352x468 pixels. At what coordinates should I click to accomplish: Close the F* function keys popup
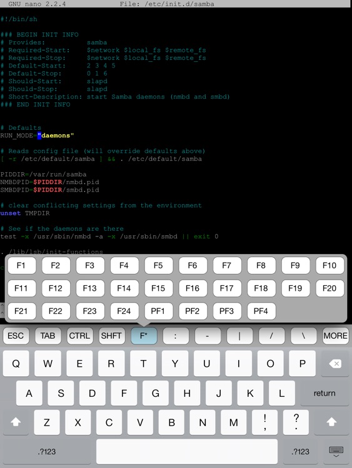144,336
